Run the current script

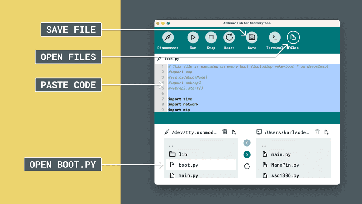[x=193, y=38]
